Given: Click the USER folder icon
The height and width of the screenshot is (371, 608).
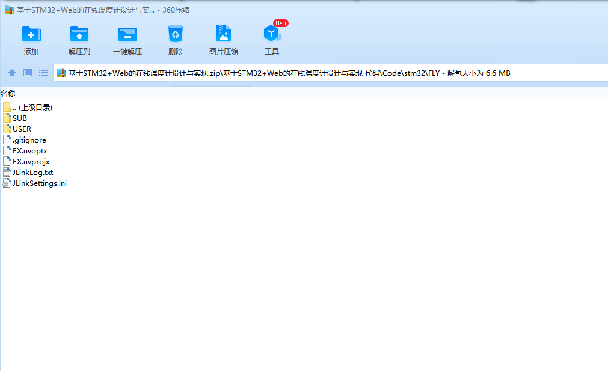Looking at the screenshot, I should (x=7, y=129).
